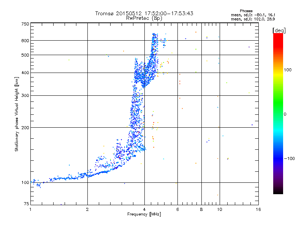Click the '6' x-axis tick label
Viewport: 304px width, 228px height.
[177, 209]
